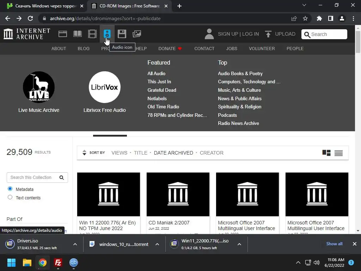Click the page vertical scrollbar thumb

tap(358, 42)
